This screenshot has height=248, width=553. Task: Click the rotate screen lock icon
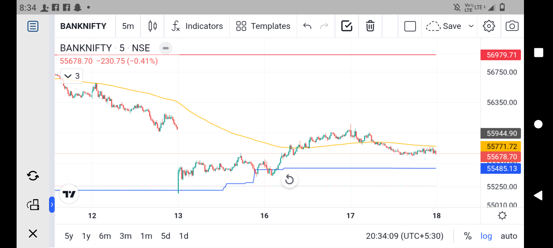(x=33, y=205)
